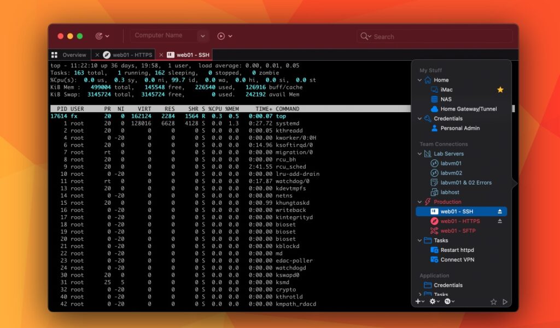Open the plus add-item dropdown menu

tap(419, 302)
